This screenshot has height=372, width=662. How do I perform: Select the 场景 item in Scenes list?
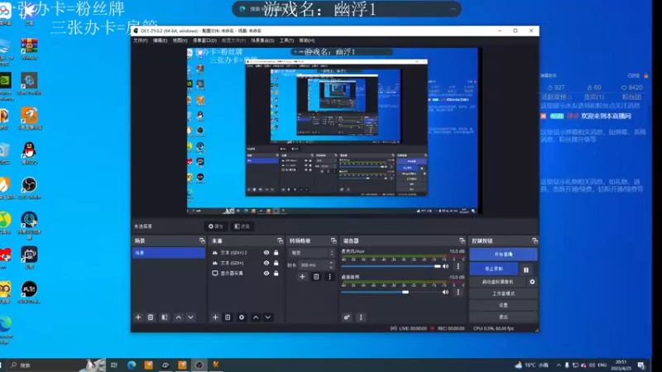click(169, 253)
